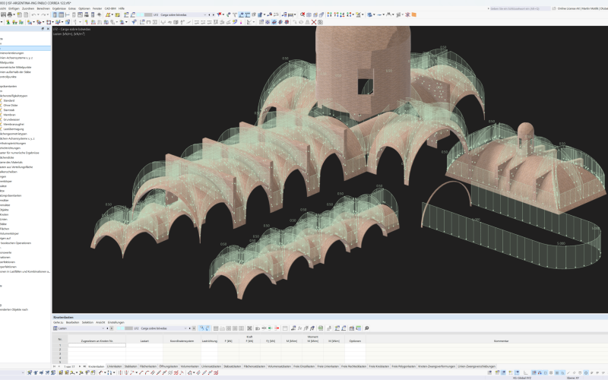
Task: Select Membran in the navigator tree
Action: [10, 115]
